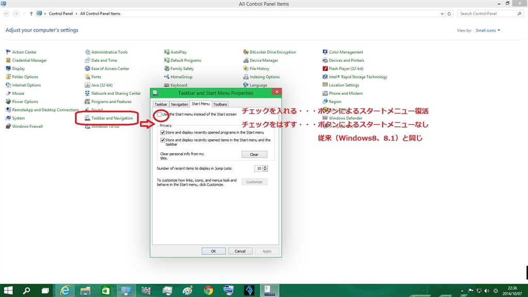Click the Apply button
The height and width of the screenshot is (297, 528).
[x=267, y=251]
